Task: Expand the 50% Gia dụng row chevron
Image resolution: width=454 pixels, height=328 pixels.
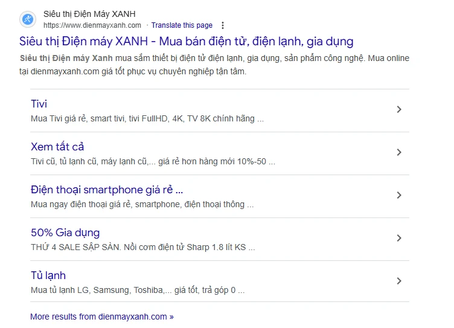Action: click(x=399, y=238)
